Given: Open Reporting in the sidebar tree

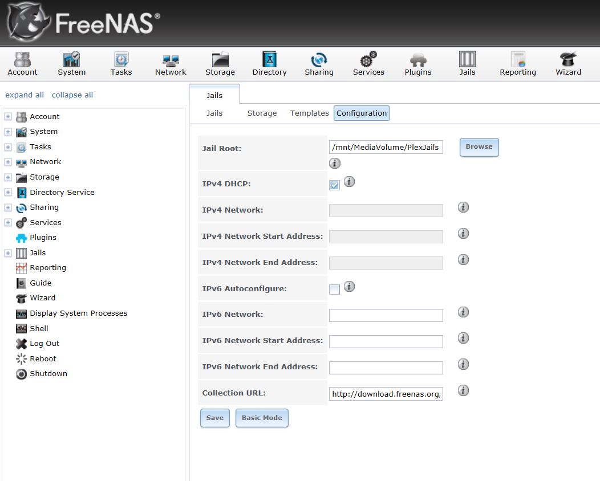Looking at the screenshot, I should click(48, 268).
